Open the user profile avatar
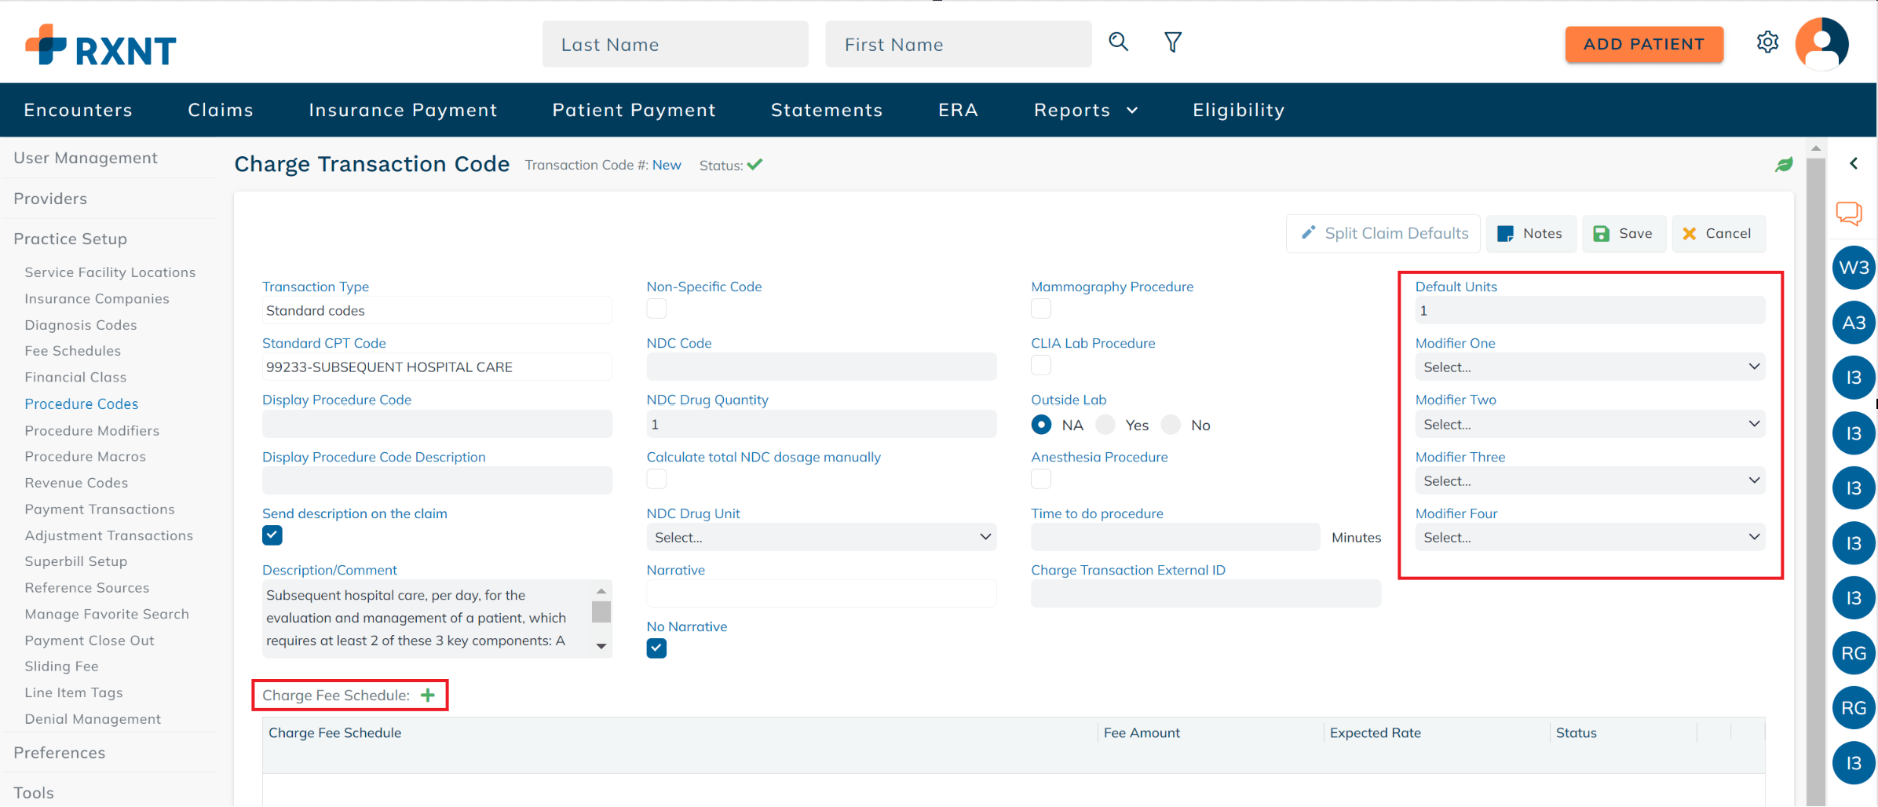 1821,43
